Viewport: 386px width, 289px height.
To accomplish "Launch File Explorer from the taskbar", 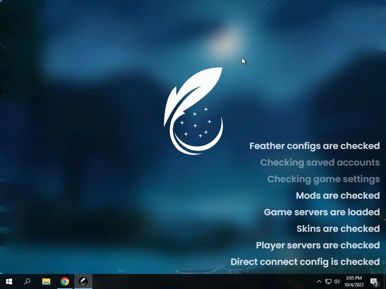I will click(46, 281).
